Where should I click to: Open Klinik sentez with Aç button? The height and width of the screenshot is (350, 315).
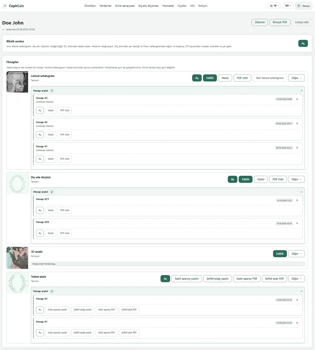(303, 43)
